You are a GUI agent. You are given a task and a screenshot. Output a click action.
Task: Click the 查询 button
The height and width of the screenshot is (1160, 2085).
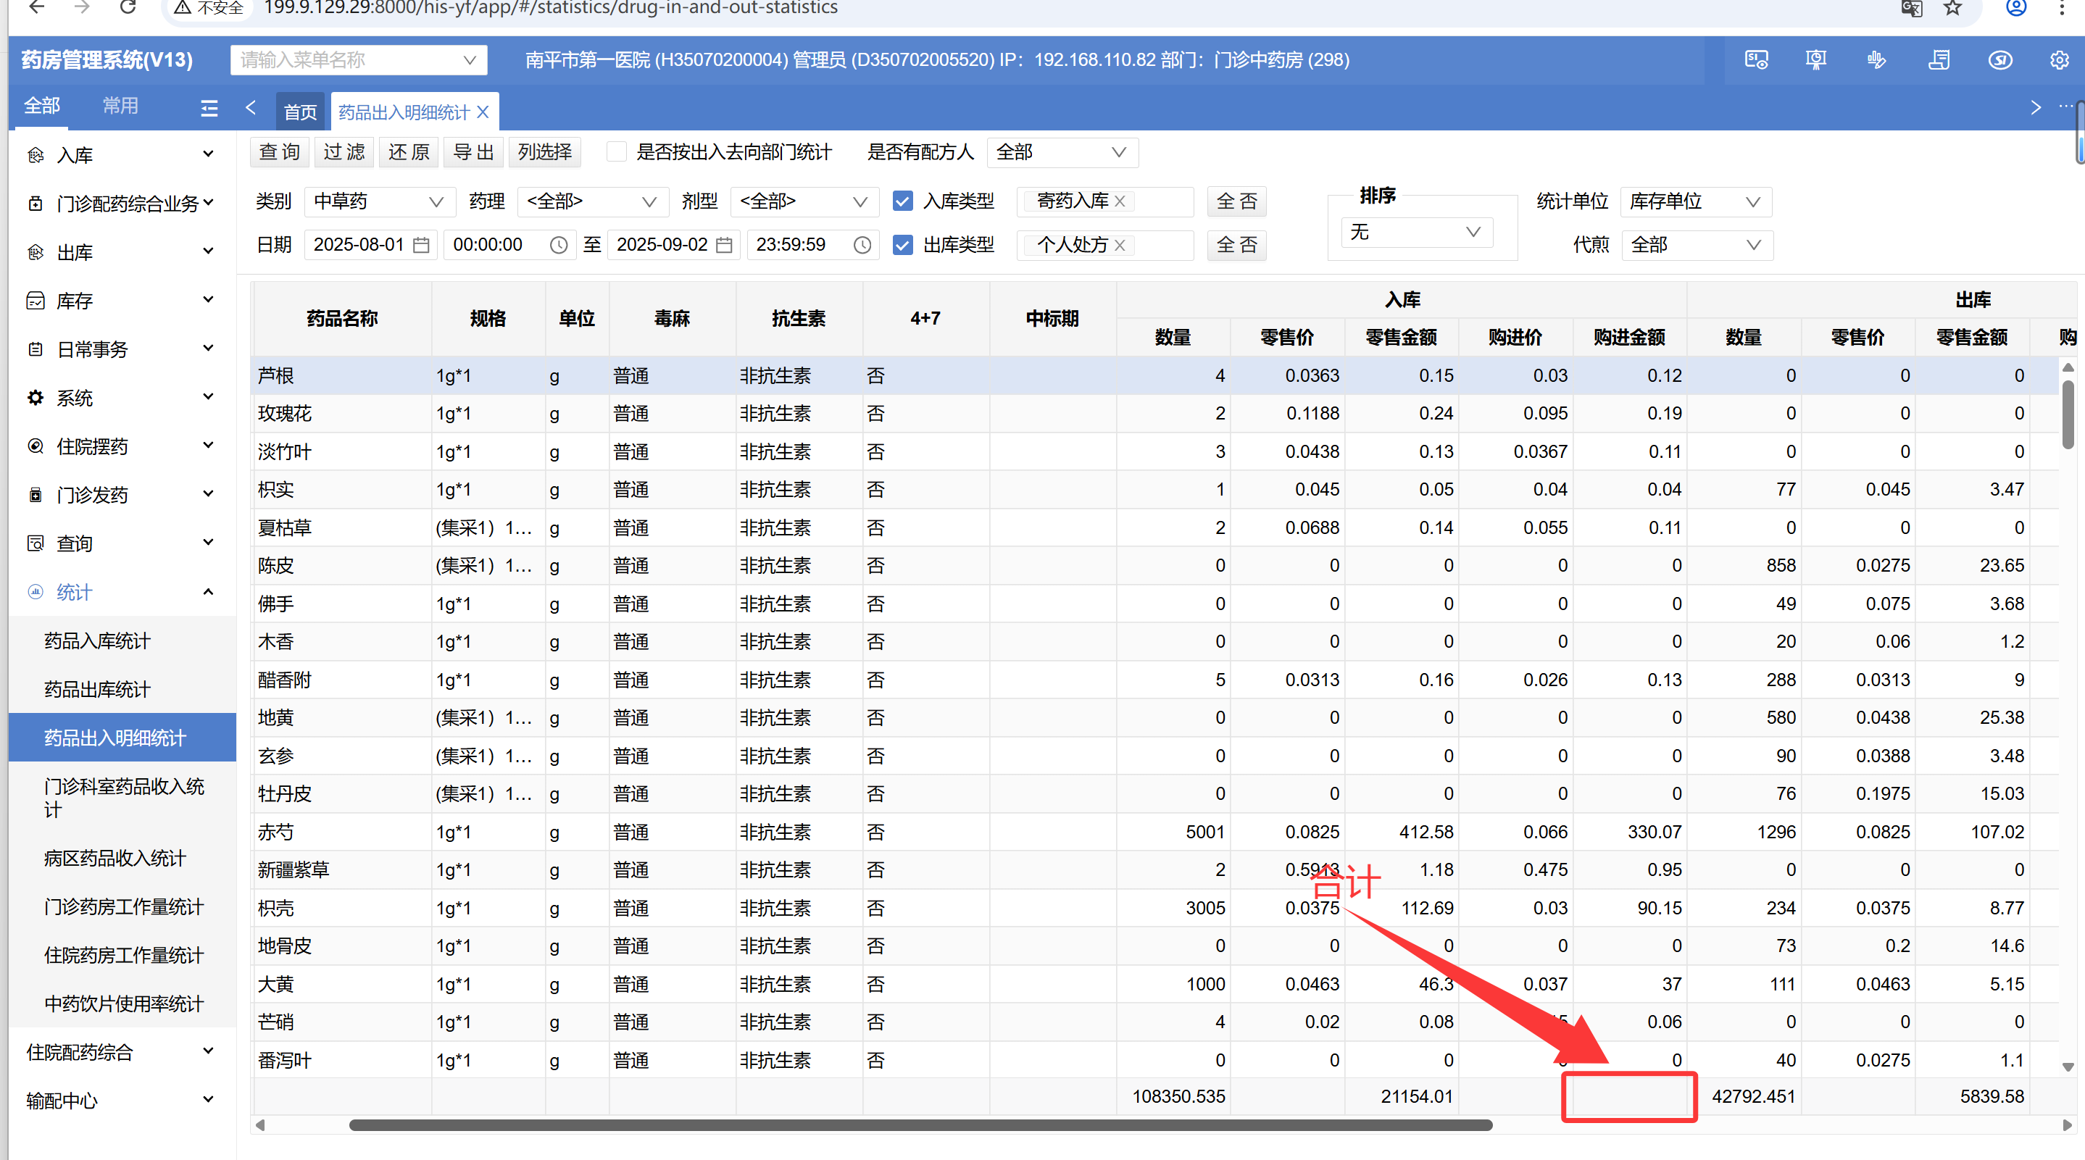279,152
